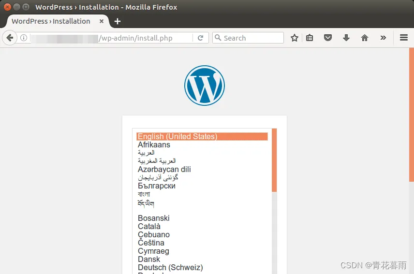Save page to Pocket icon
The height and width of the screenshot is (274, 414).
pyautogui.click(x=327, y=38)
